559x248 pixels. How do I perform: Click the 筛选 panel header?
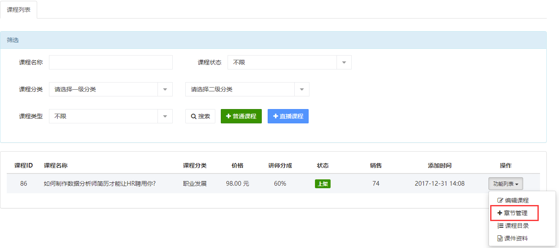tap(273, 40)
